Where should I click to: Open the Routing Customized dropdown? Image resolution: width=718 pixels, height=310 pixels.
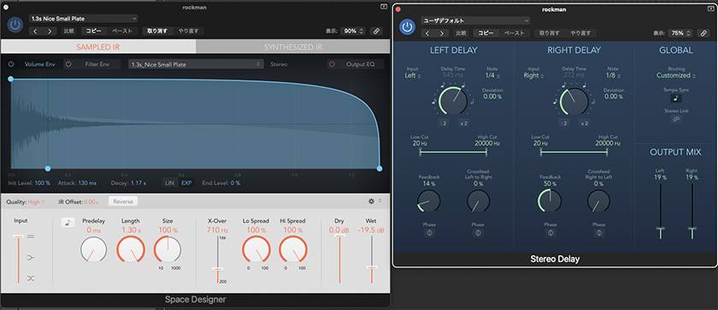675,75
